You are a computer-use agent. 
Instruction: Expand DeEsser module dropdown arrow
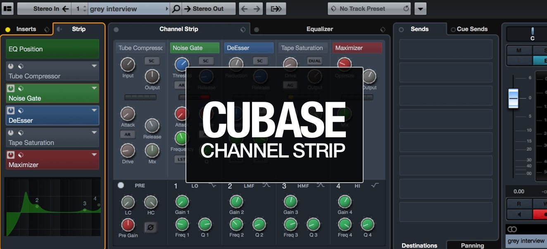point(94,110)
